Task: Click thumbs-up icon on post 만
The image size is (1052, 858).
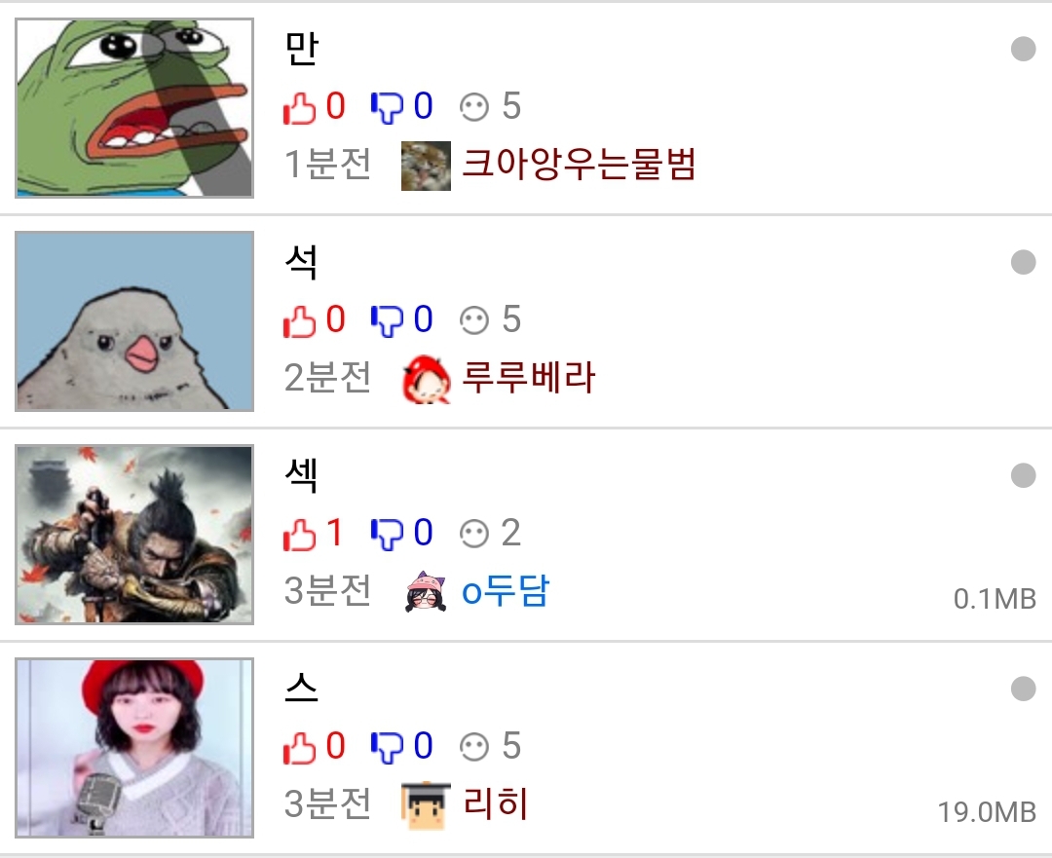Action: (299, 107)
